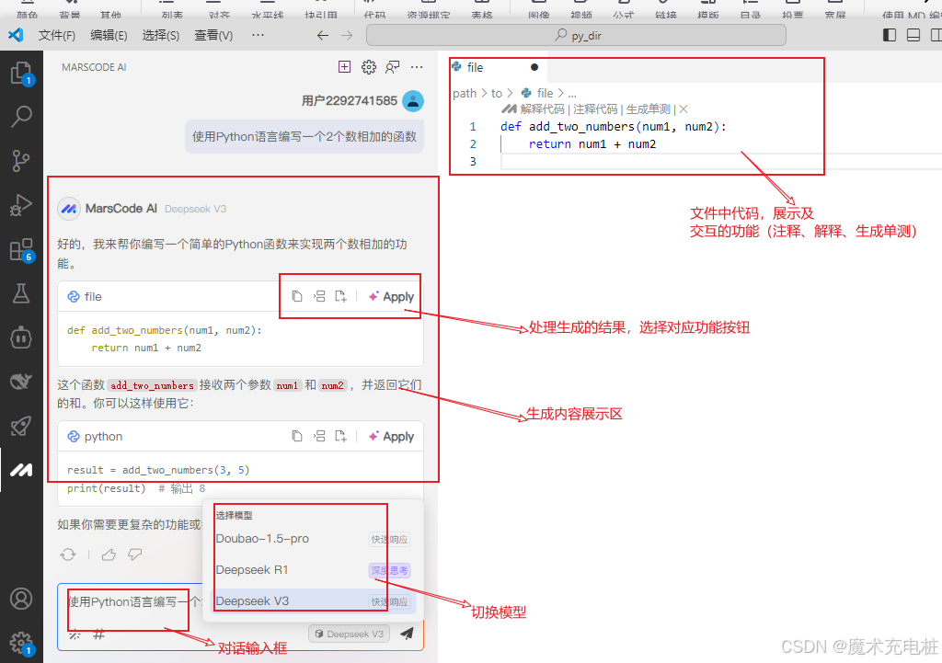Open the Search view in activity bar
This screenshot has height=663, width=942.
click(x=22, y=116)
